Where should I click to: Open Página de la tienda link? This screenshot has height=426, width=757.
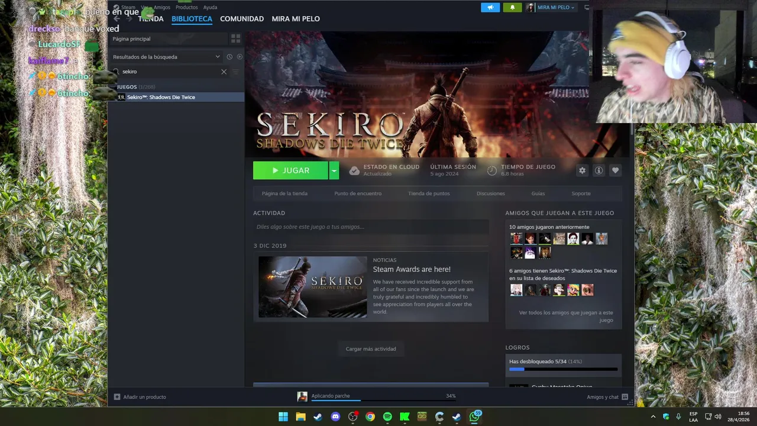click(x=284, y=193)
